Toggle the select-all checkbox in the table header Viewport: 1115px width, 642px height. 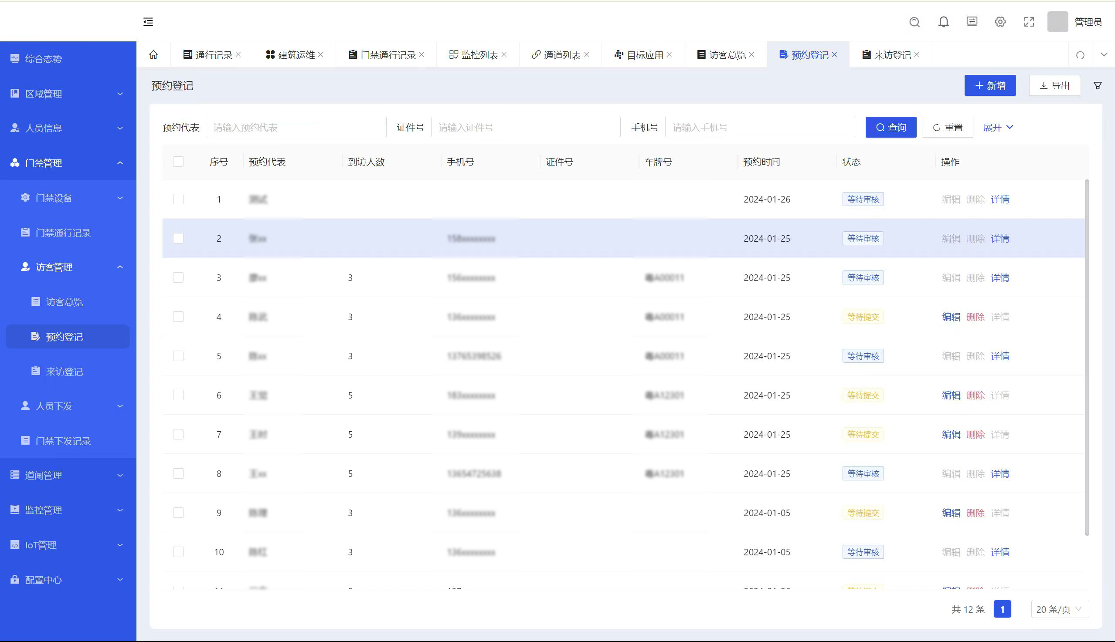[x=178, y=162]
